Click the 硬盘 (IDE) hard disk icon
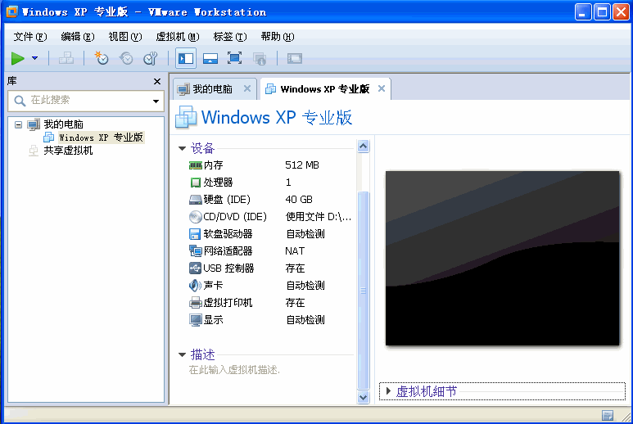This screenshot has width=633, height=424. (196, 200)
